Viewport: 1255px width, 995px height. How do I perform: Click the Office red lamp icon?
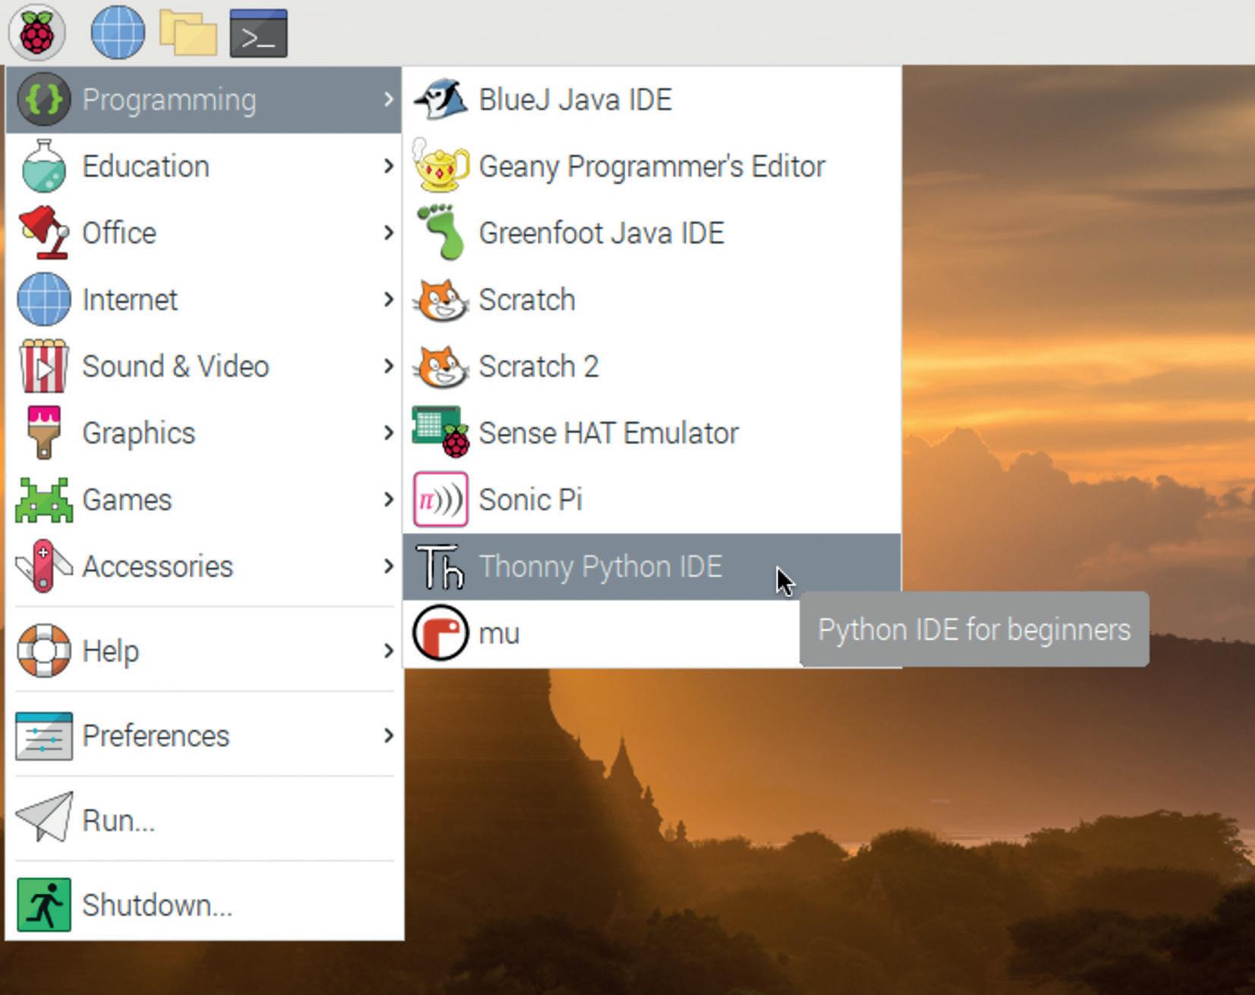44,232
